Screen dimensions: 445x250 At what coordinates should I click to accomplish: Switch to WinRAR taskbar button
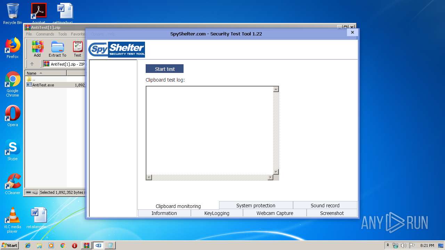(x=87, y=245)
